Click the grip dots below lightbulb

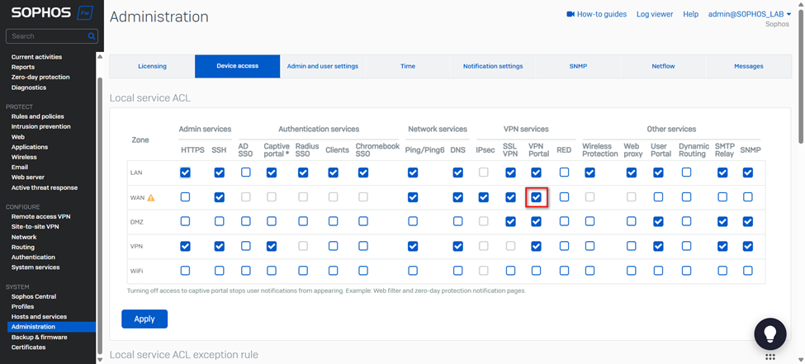(769, 357)
